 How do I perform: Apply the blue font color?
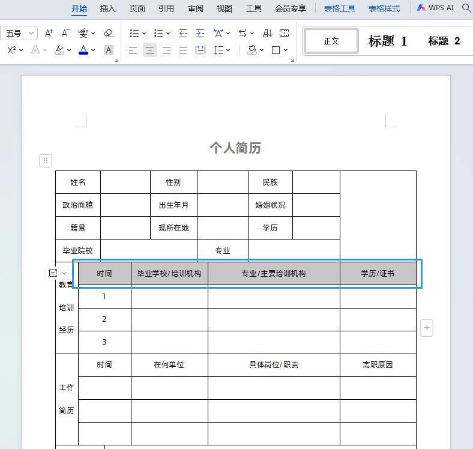[83, 50]
